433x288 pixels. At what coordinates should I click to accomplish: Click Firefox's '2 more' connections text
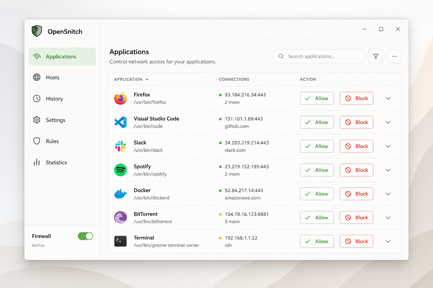232,102
